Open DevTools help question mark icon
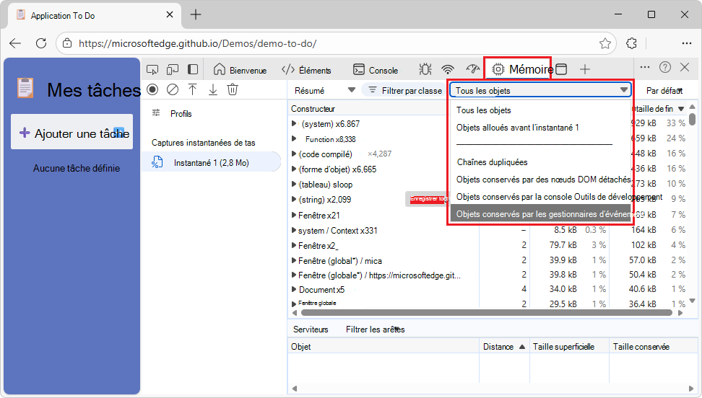The height and width of the screenshot is (398, 702). pos(665,67)
